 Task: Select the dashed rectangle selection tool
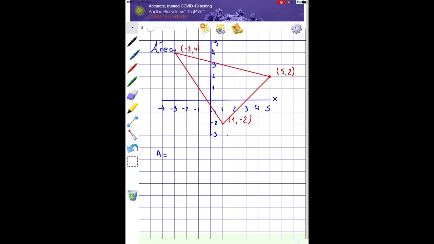pyautogui.click(x=133, y=162)
